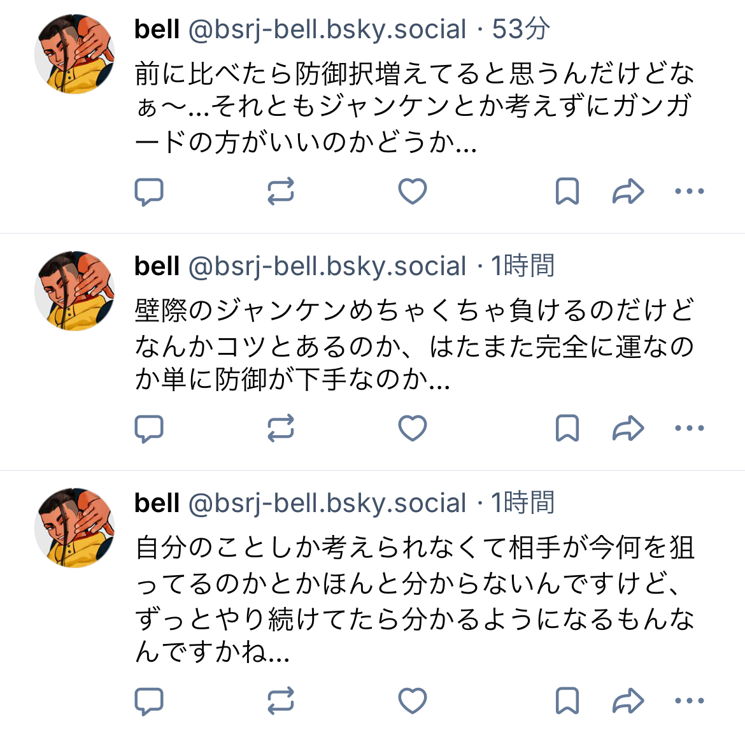Repost the 53分 post by bell

[x=281, y=192]
